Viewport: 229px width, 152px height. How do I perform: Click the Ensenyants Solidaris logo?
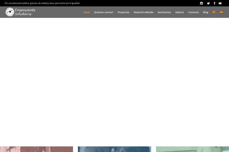[x=21, y=12]
